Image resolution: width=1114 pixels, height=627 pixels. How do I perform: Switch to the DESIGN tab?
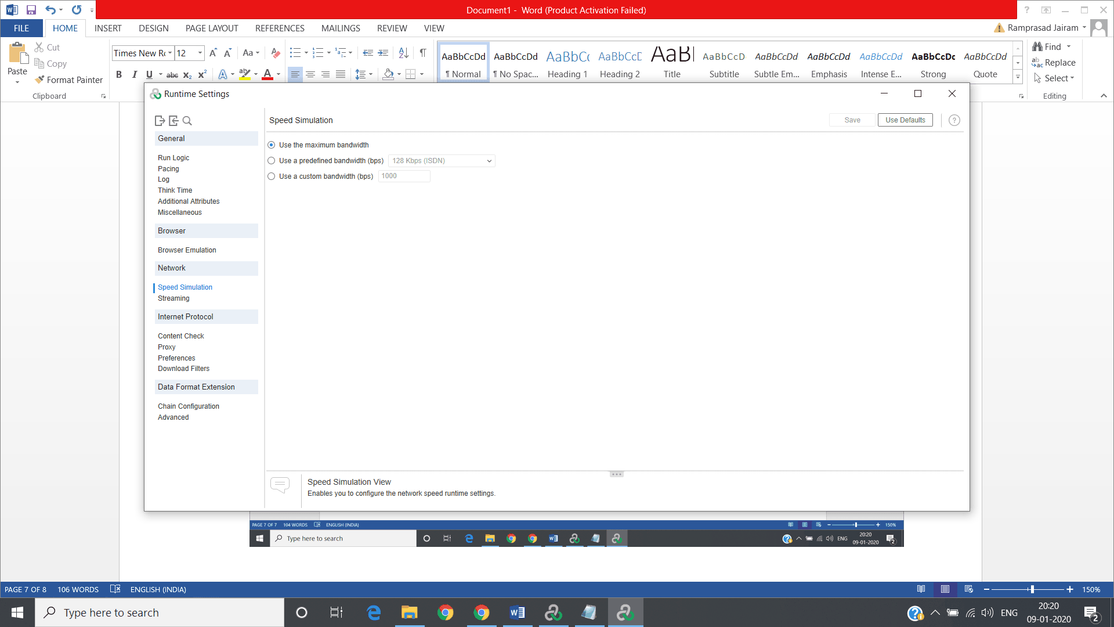(x=154, y=28)
